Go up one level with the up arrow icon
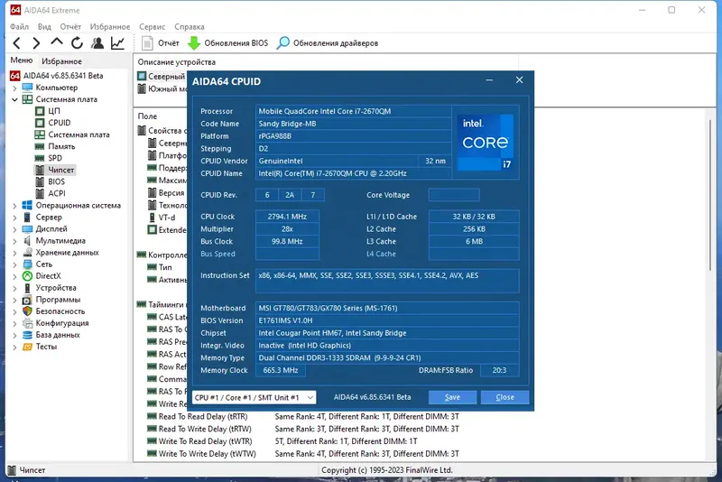 click(57, 42)
